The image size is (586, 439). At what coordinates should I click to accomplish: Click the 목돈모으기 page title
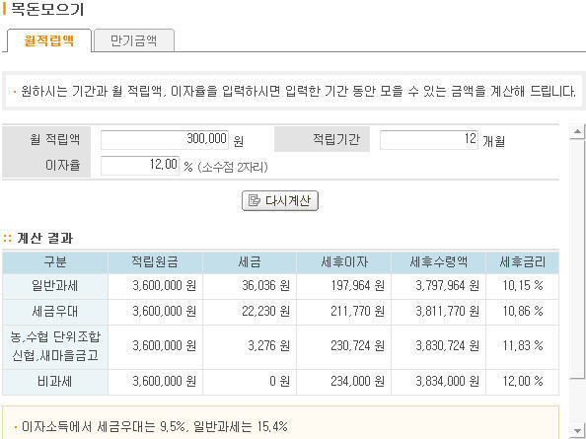[x=47, y=9]
